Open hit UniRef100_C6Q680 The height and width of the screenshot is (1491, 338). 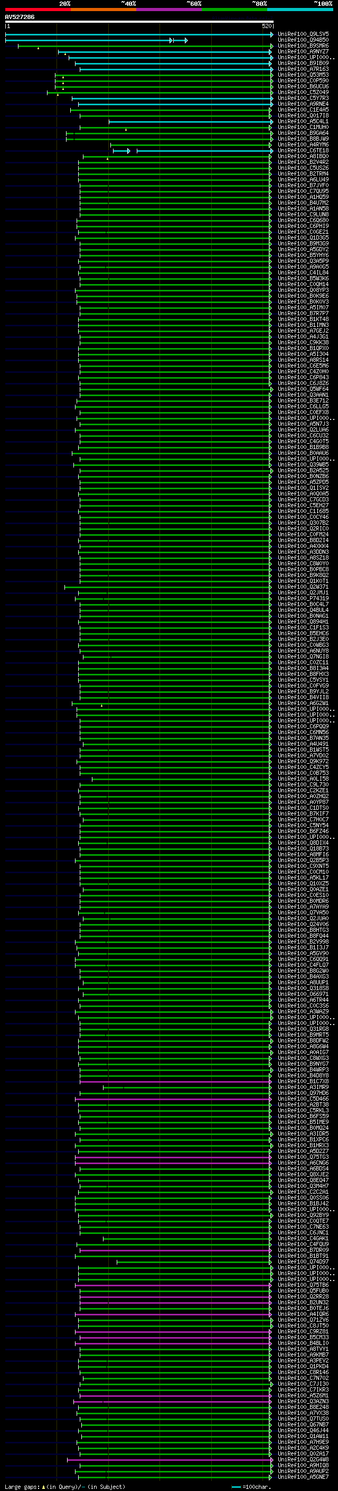click(303, 220)
